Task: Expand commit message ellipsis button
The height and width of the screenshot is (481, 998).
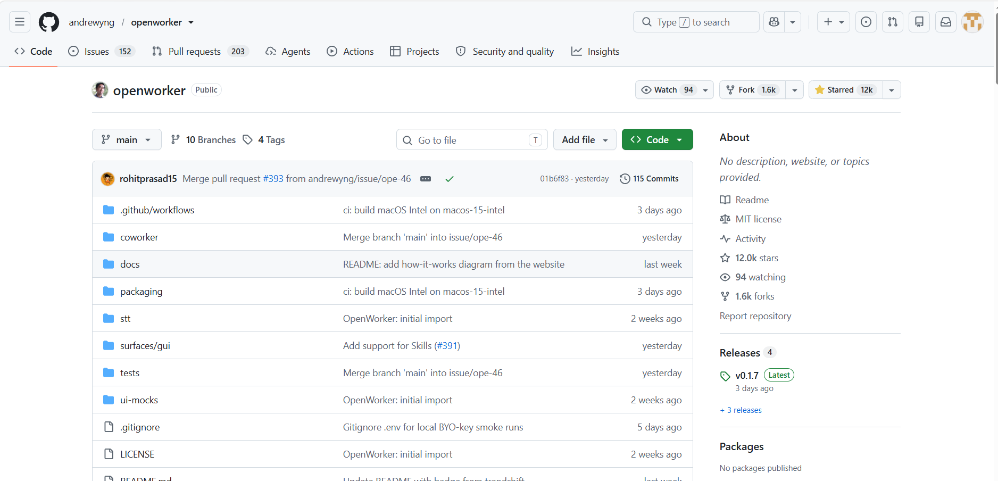Action: (x=426, y=179)
